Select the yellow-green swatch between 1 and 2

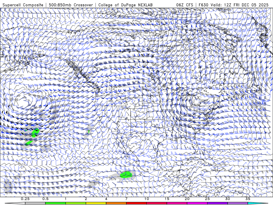tap(76, 203)
